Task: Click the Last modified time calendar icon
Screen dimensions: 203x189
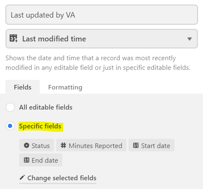Action: pyautogui.click(x=13, y=38)
